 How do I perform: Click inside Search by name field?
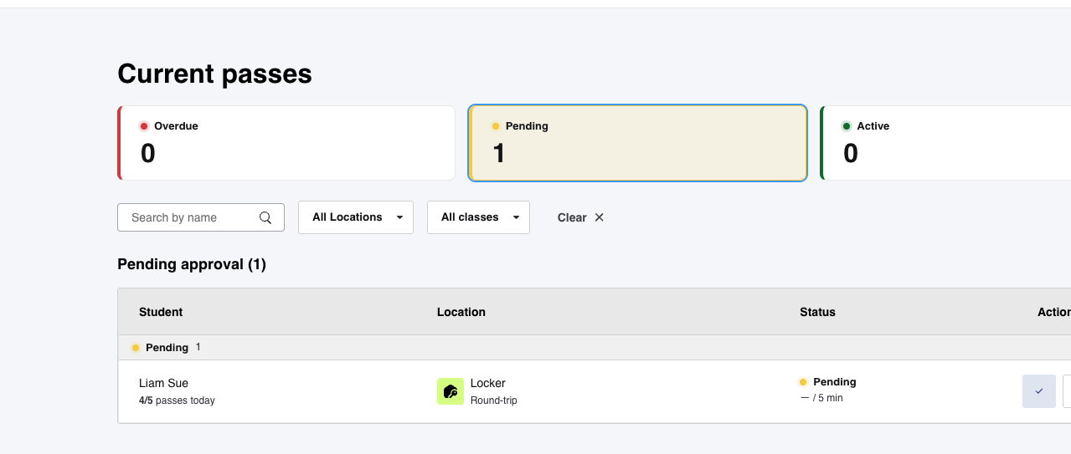click(201, 217)
